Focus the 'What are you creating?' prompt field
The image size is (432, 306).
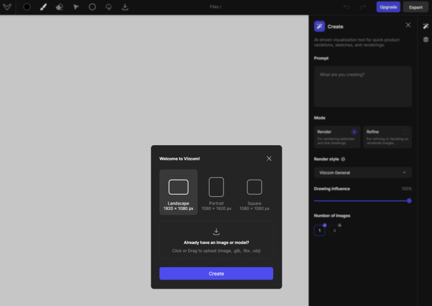point(363,86)
